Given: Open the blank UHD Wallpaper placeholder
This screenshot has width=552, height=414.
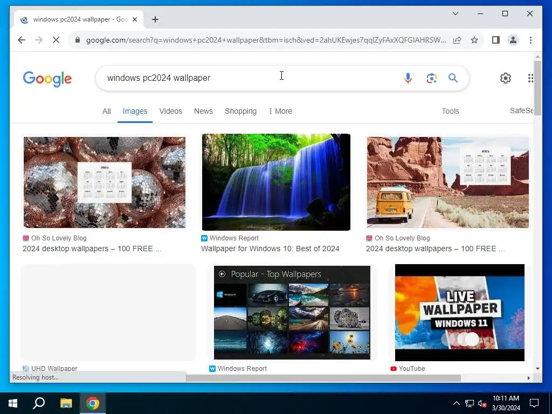Looking at the screenshot, I should [108, 313].
